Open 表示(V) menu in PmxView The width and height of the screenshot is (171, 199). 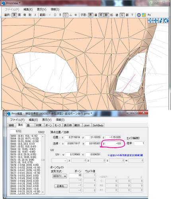coord(41,10)
